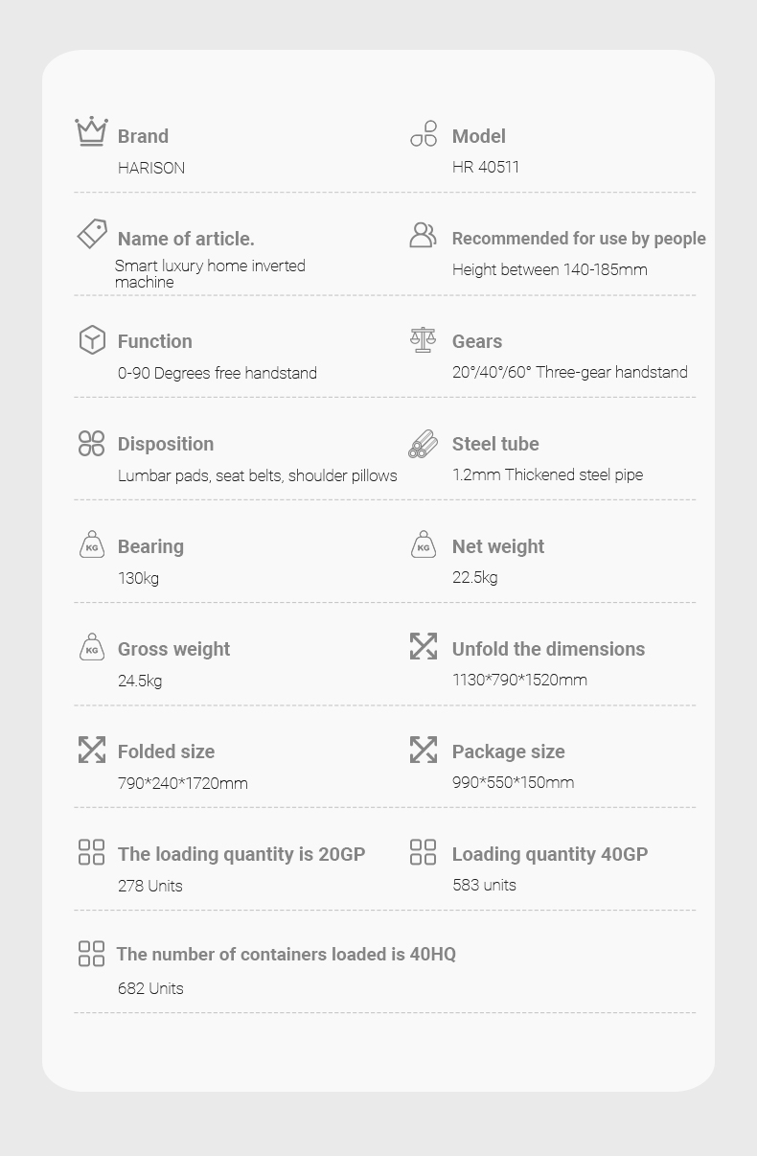Screen dimensions: 757x1156
Task: Click the price tag icon for Name of article
Action: (x=92, y=234)
